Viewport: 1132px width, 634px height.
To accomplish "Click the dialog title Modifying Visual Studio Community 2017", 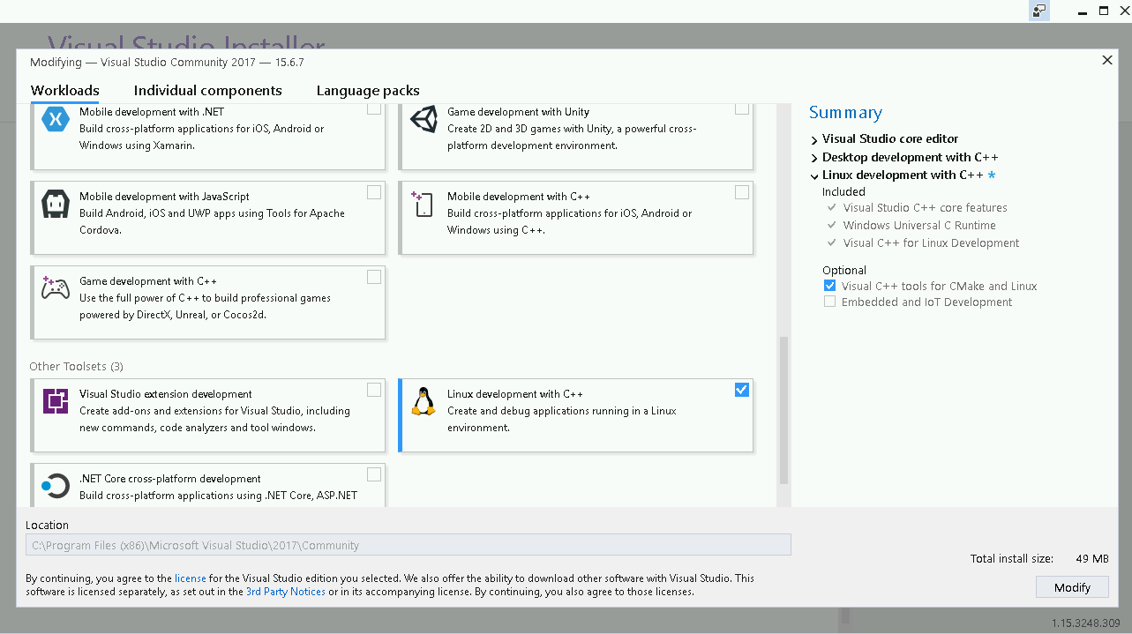I will (x=167, y=63).
